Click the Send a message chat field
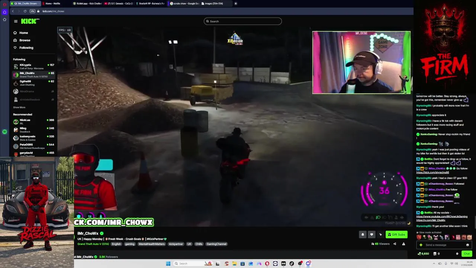The height and width of the screenshot is (268, 476). tap(444, 245)
